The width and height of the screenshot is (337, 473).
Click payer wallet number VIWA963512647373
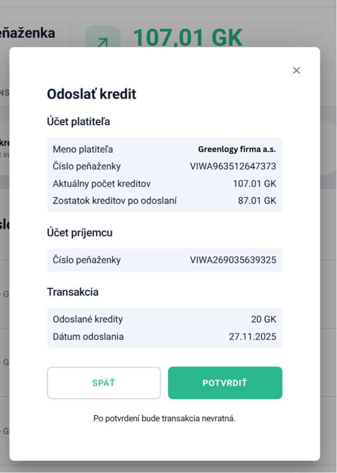(x=233, y=167)
